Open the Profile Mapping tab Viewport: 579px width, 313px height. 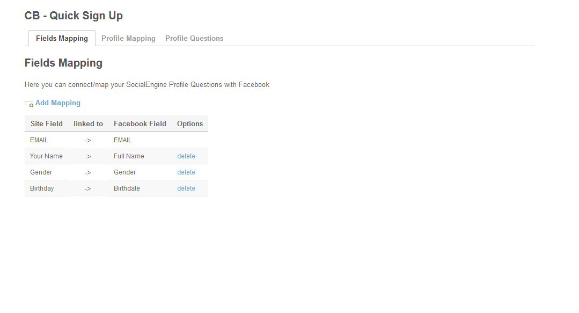coord(128,39)
